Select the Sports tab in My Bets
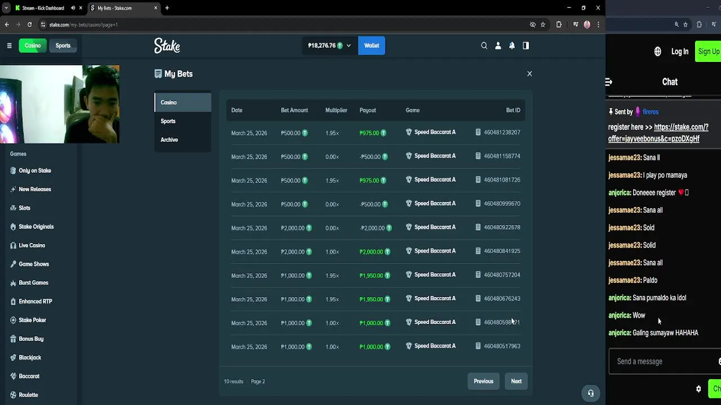Viewport: 721px width, 405px height. (183, 121)
